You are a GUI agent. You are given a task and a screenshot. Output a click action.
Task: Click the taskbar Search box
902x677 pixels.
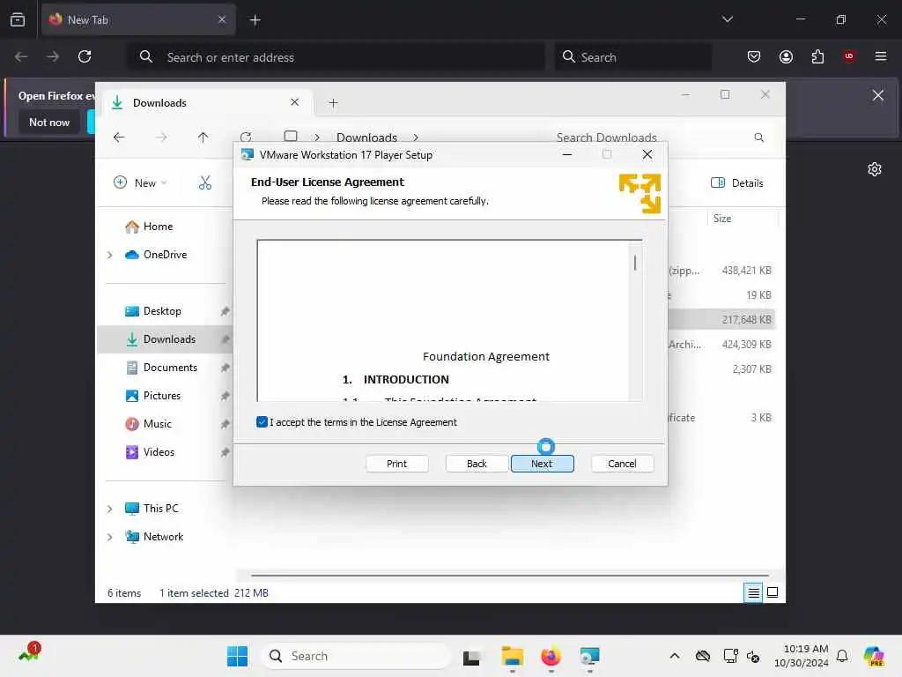(x=355, y=656)
